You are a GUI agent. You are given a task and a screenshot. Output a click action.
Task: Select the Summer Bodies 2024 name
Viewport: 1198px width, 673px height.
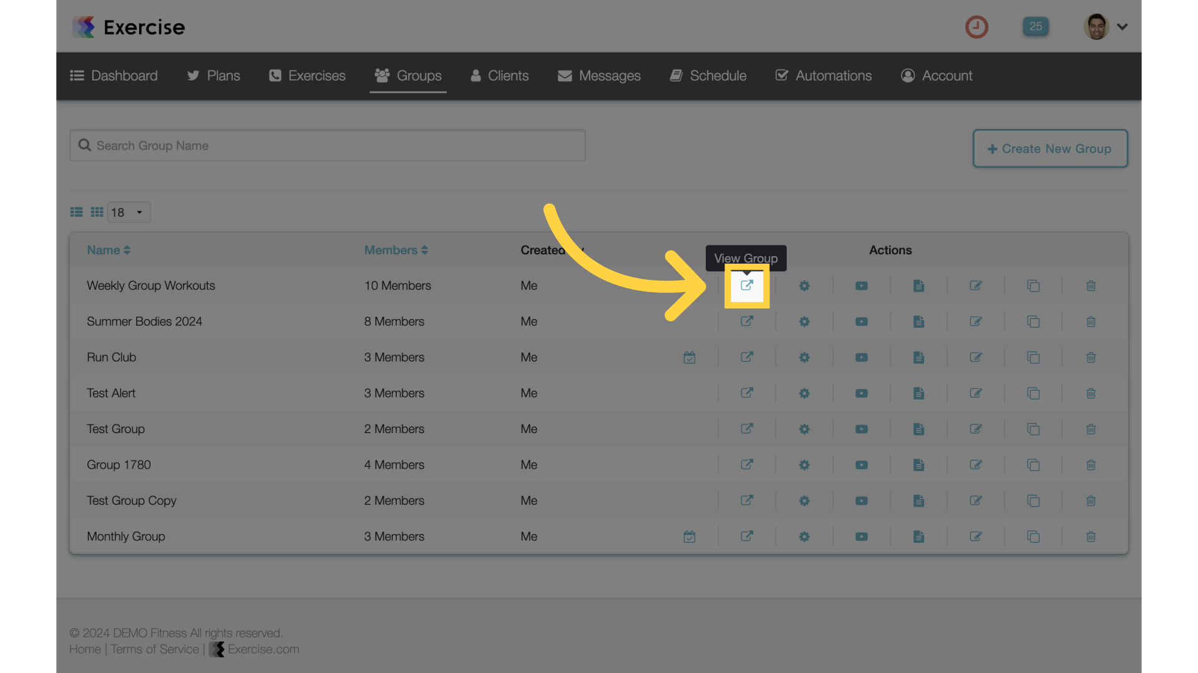pos(144,322)
